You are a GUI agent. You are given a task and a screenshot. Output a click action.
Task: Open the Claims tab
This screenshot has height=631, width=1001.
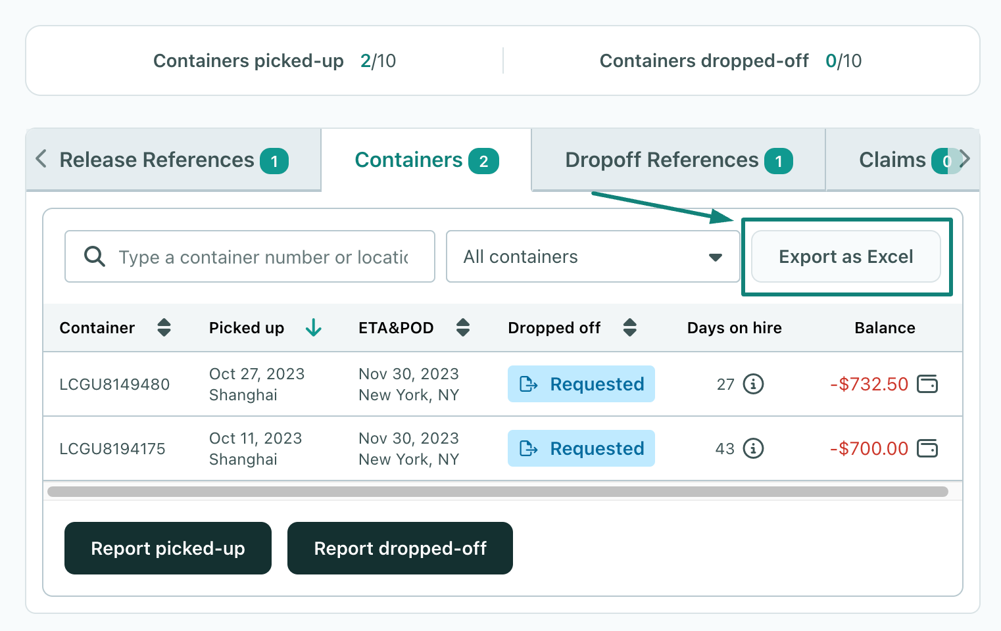click(892, 160)
